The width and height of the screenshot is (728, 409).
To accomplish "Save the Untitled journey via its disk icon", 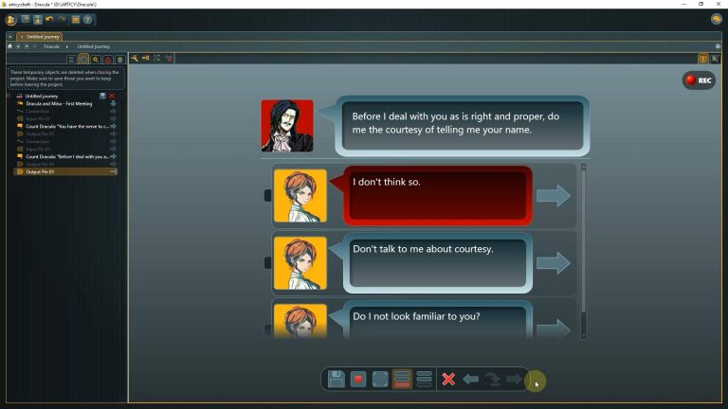I will point(102,96).
